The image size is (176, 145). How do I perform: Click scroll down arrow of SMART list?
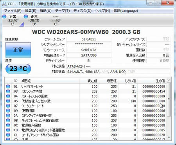coord(169,138)
